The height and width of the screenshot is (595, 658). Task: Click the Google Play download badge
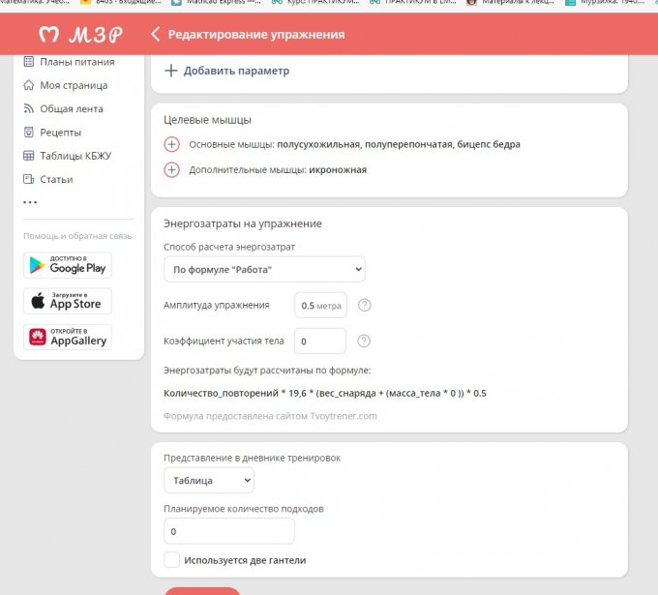[68, 264]
